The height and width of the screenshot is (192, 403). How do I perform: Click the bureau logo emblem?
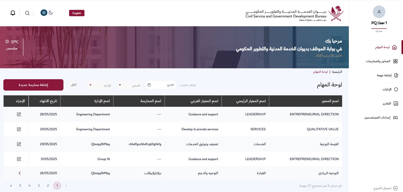pyautogui.click(x=336, y=14)
